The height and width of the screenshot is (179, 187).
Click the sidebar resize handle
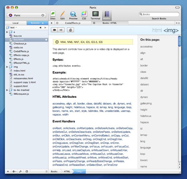pos(46,171)
